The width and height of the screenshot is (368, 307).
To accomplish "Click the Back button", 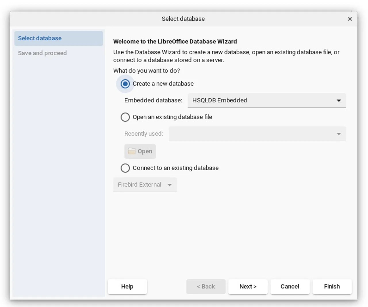I will coord(206,287).
